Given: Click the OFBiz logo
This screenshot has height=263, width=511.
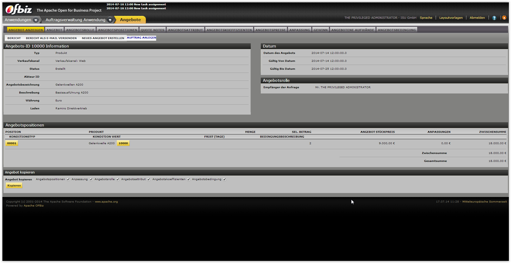Looking at the screenshot, I should 19,10.
